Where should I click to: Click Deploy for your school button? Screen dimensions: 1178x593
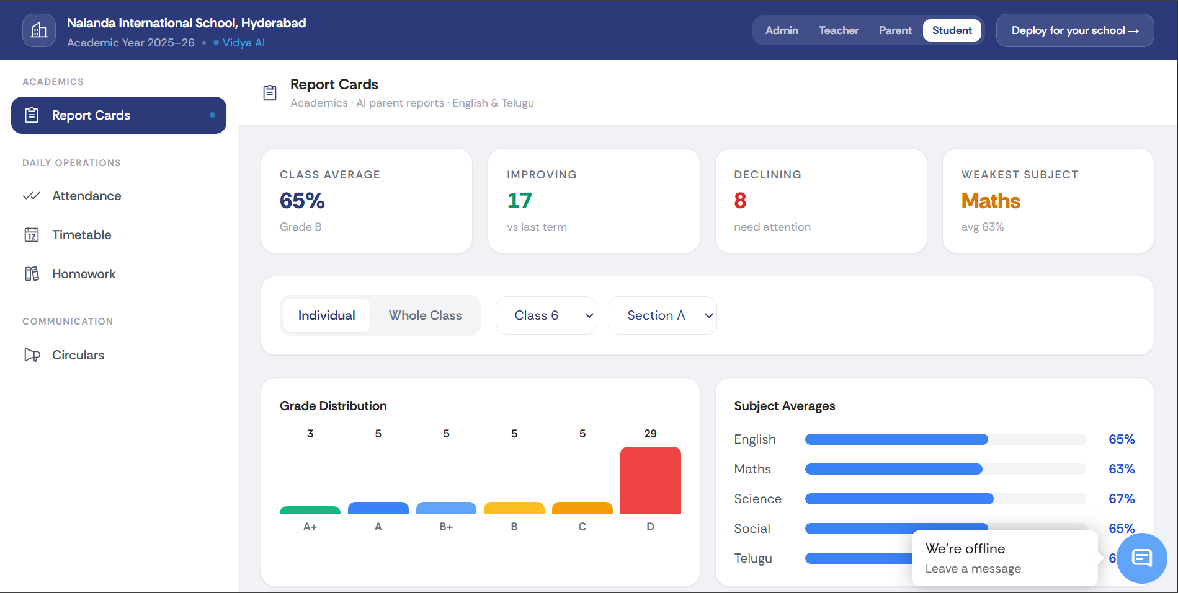[x=1075, y=30]
